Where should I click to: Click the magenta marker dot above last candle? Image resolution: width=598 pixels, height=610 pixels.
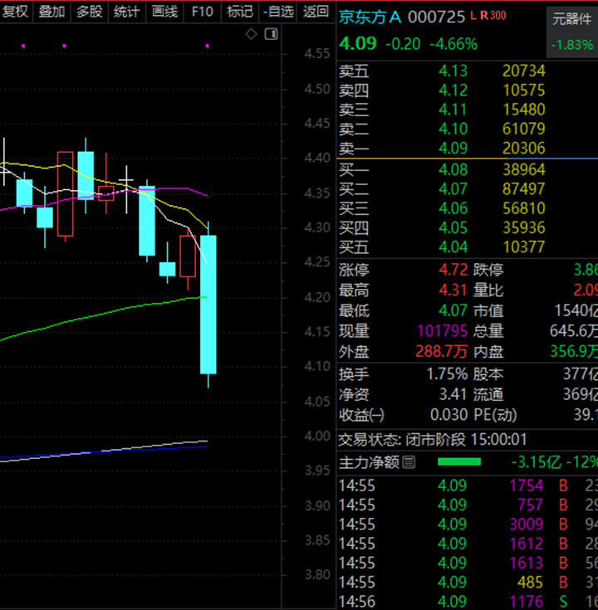point(207,46)
